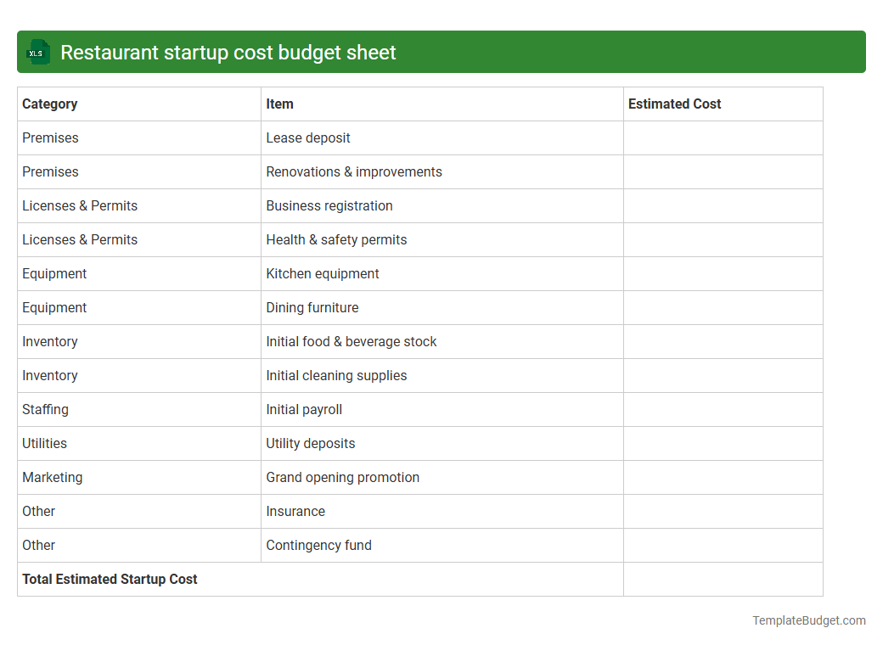Select the Total Estimated Startup Cost row
Screen dimensions: 883x645
110,579
